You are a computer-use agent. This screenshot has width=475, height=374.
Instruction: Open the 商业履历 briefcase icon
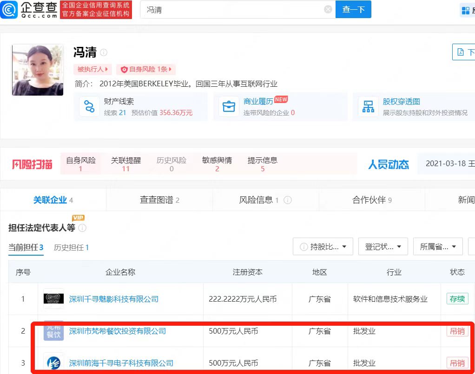point(229,106)
